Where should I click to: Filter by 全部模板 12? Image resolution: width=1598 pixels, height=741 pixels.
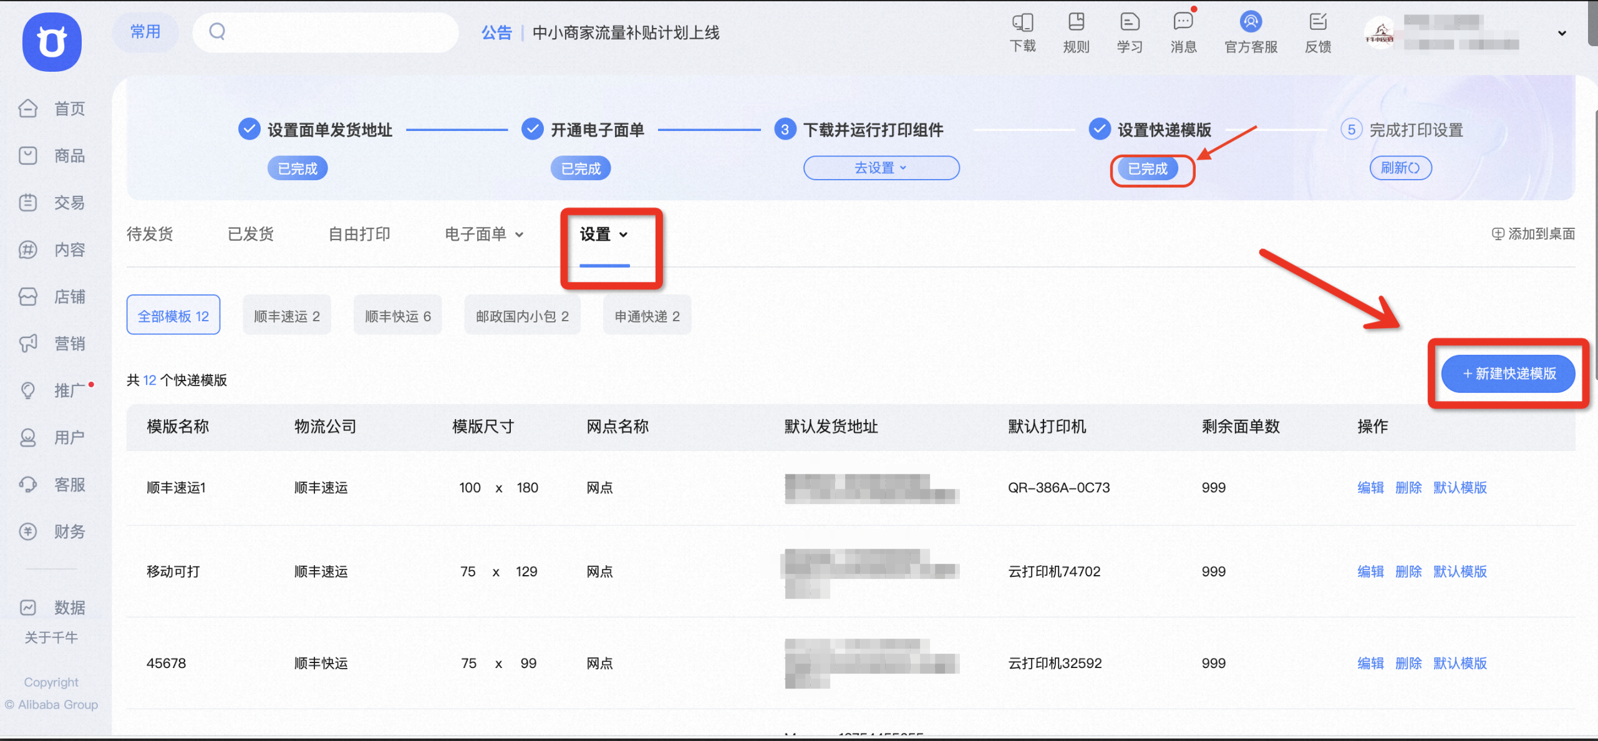(173, 315)
